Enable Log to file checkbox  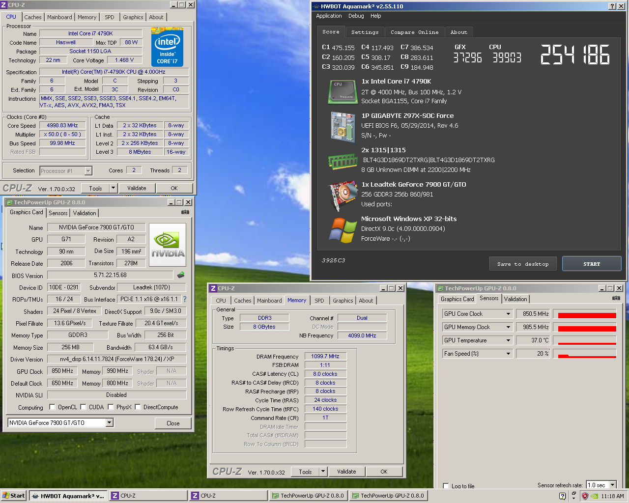point(446,486)
